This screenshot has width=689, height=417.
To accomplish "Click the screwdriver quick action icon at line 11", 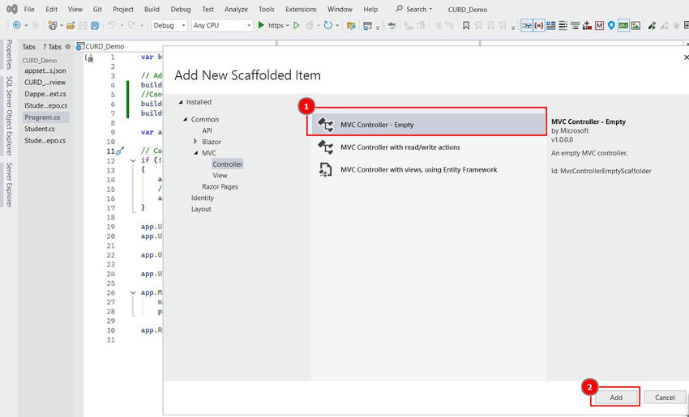I will point(119,151).
